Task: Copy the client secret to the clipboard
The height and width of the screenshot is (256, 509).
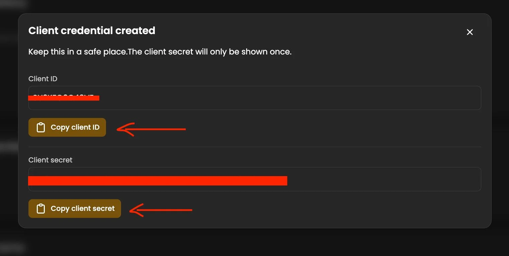Action: [75, 208]
